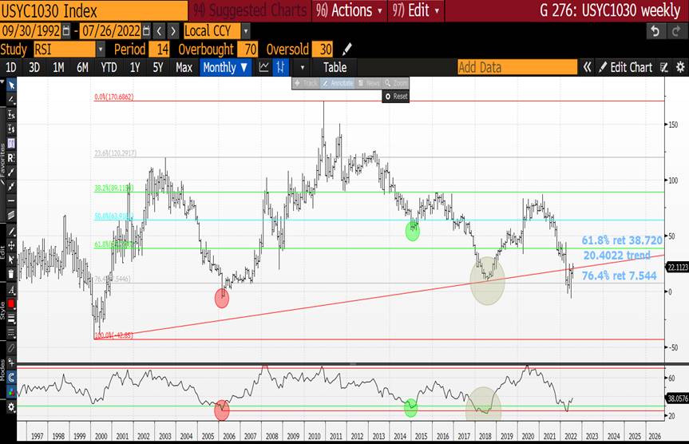Open the line thickness style picker
Screen dimensions: 689x444
(11, 319)
